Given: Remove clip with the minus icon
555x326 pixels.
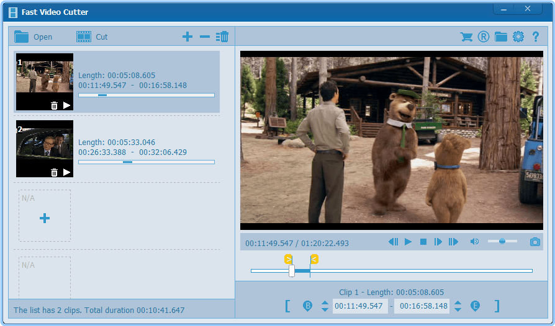Looking at the screenshot, I should point(205,37).
